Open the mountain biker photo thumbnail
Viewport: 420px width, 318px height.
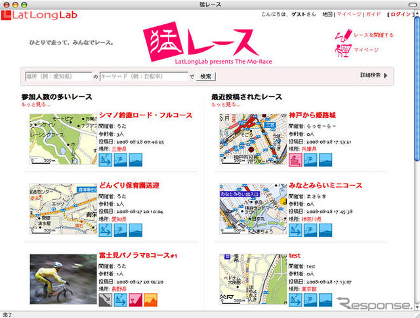pyautogui.click(x=63, y=279)
